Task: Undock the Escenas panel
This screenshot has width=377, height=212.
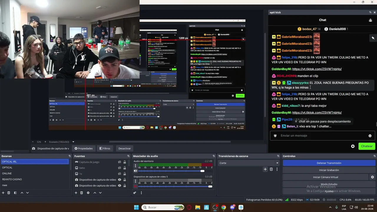Action: [x=70, y=156]
